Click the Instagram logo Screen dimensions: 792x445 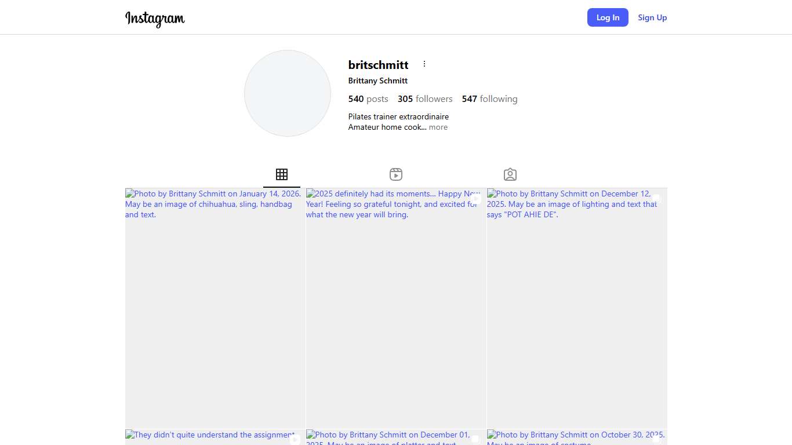point(155,19)
